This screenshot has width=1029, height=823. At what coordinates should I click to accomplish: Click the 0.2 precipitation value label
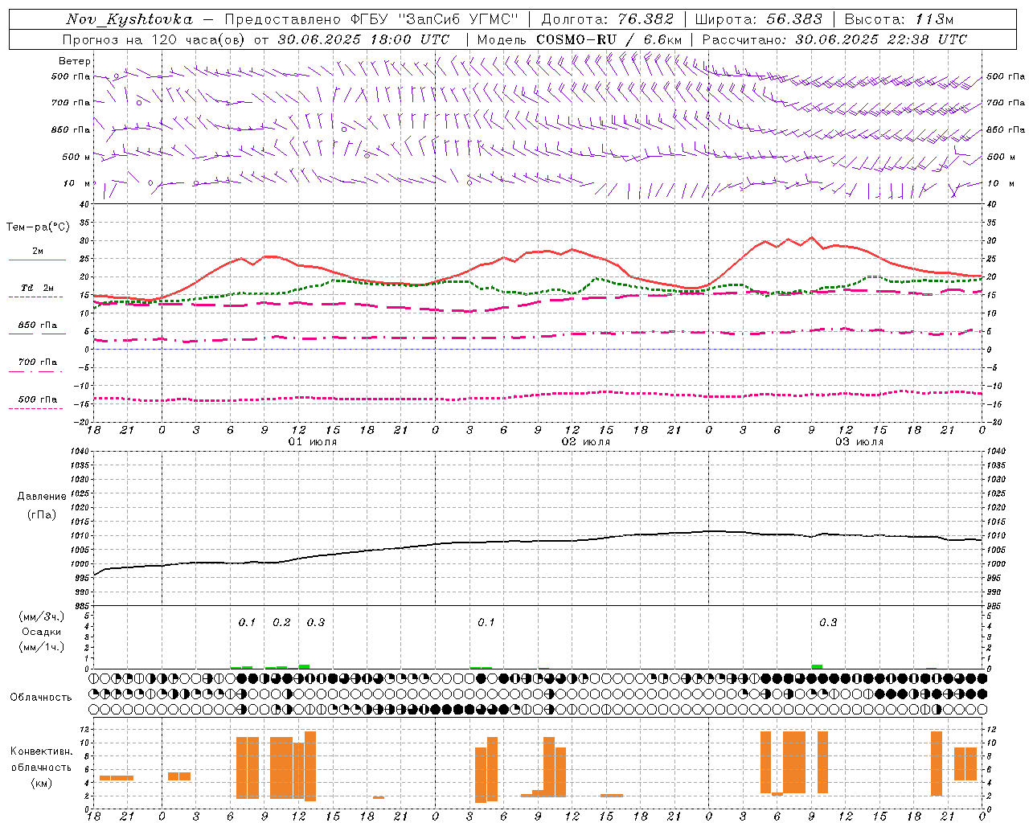(x=281, y=622)
